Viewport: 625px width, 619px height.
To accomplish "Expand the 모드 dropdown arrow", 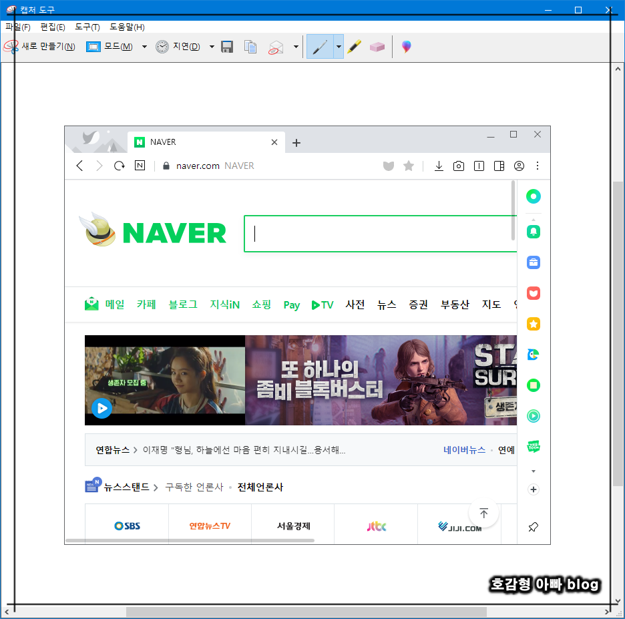I will [x=144, y=47].
